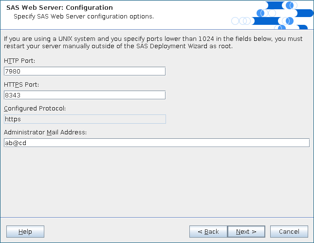Click the UNIX ports instruction paragraph
Viewport: 314px width, 243px height.
[153, 42]
